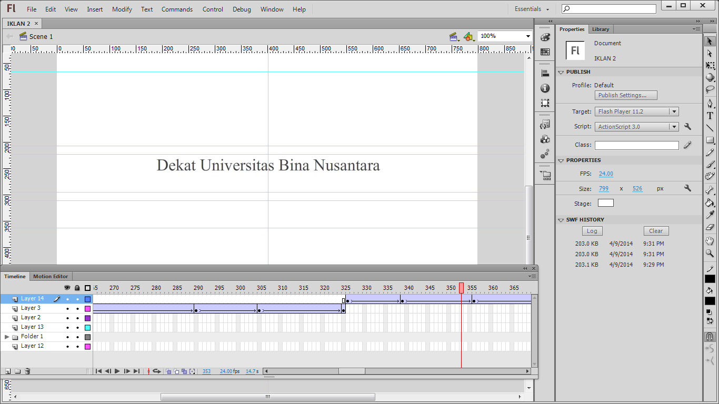Image resolution: width=719 pixels, height=404 pixels.
Task: Switch to the Library tab
Action: [600, 29]
